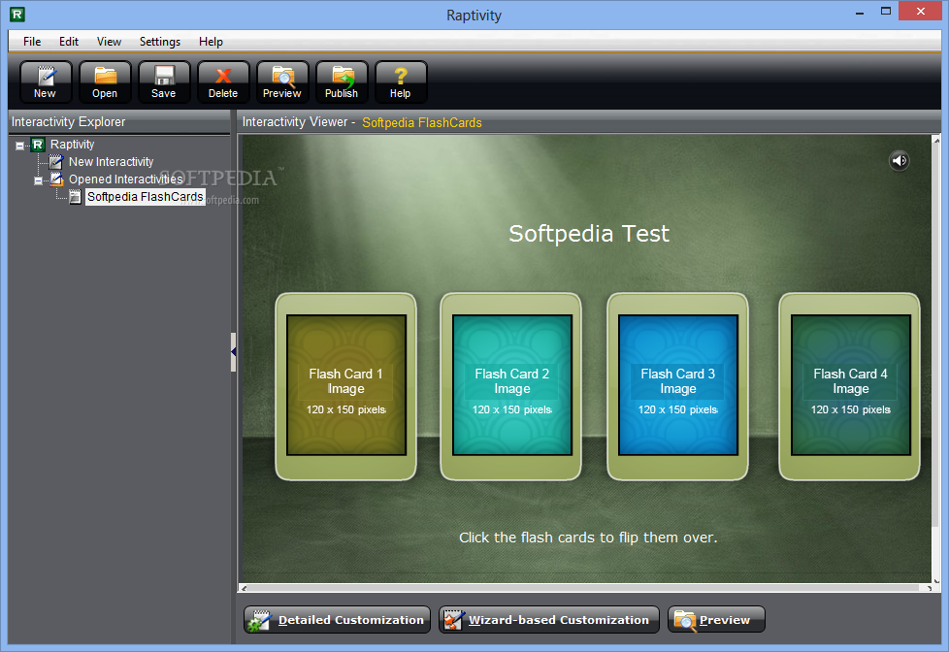
Task: Click the Preview toolbar button
Action: coord(282,81)
